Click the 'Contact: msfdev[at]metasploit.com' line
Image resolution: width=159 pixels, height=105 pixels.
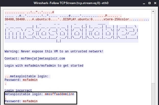(35, 58)
